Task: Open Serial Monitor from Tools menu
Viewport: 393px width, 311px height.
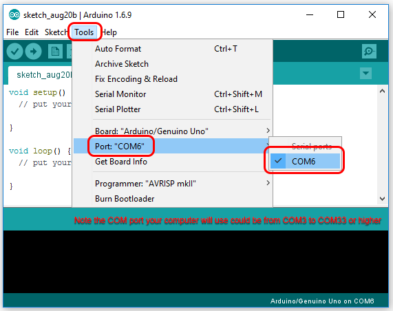Action: 173,94
